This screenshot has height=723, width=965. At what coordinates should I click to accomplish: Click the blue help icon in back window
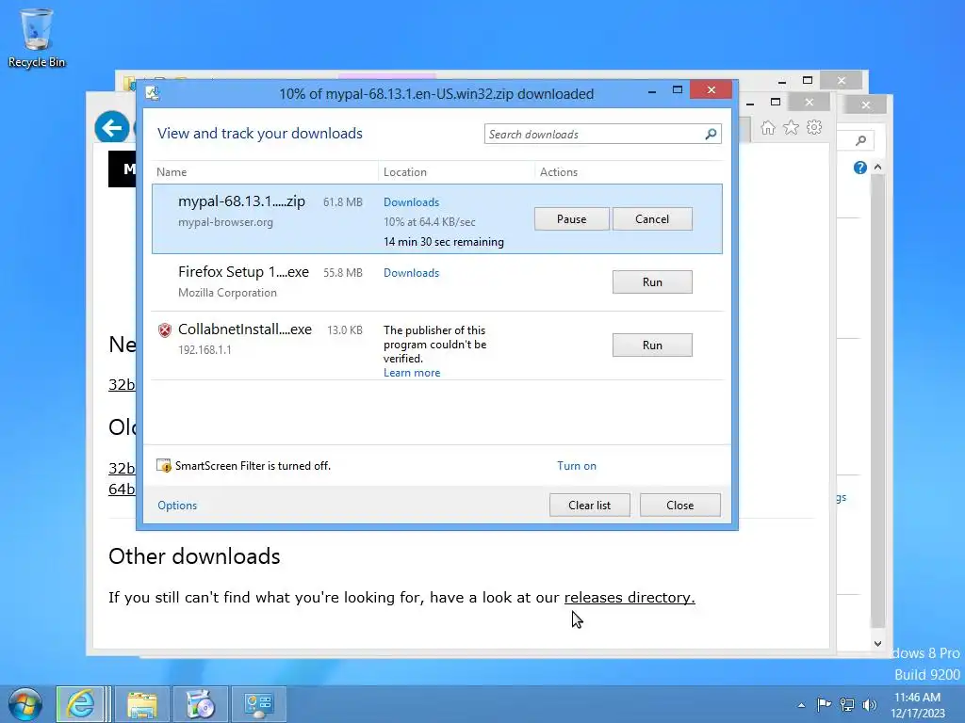(x=860, y=168)
